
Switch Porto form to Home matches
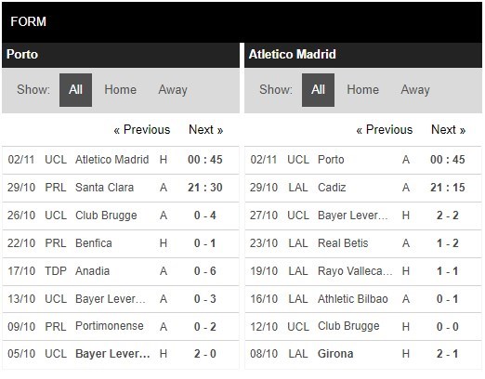click(120, 90)
